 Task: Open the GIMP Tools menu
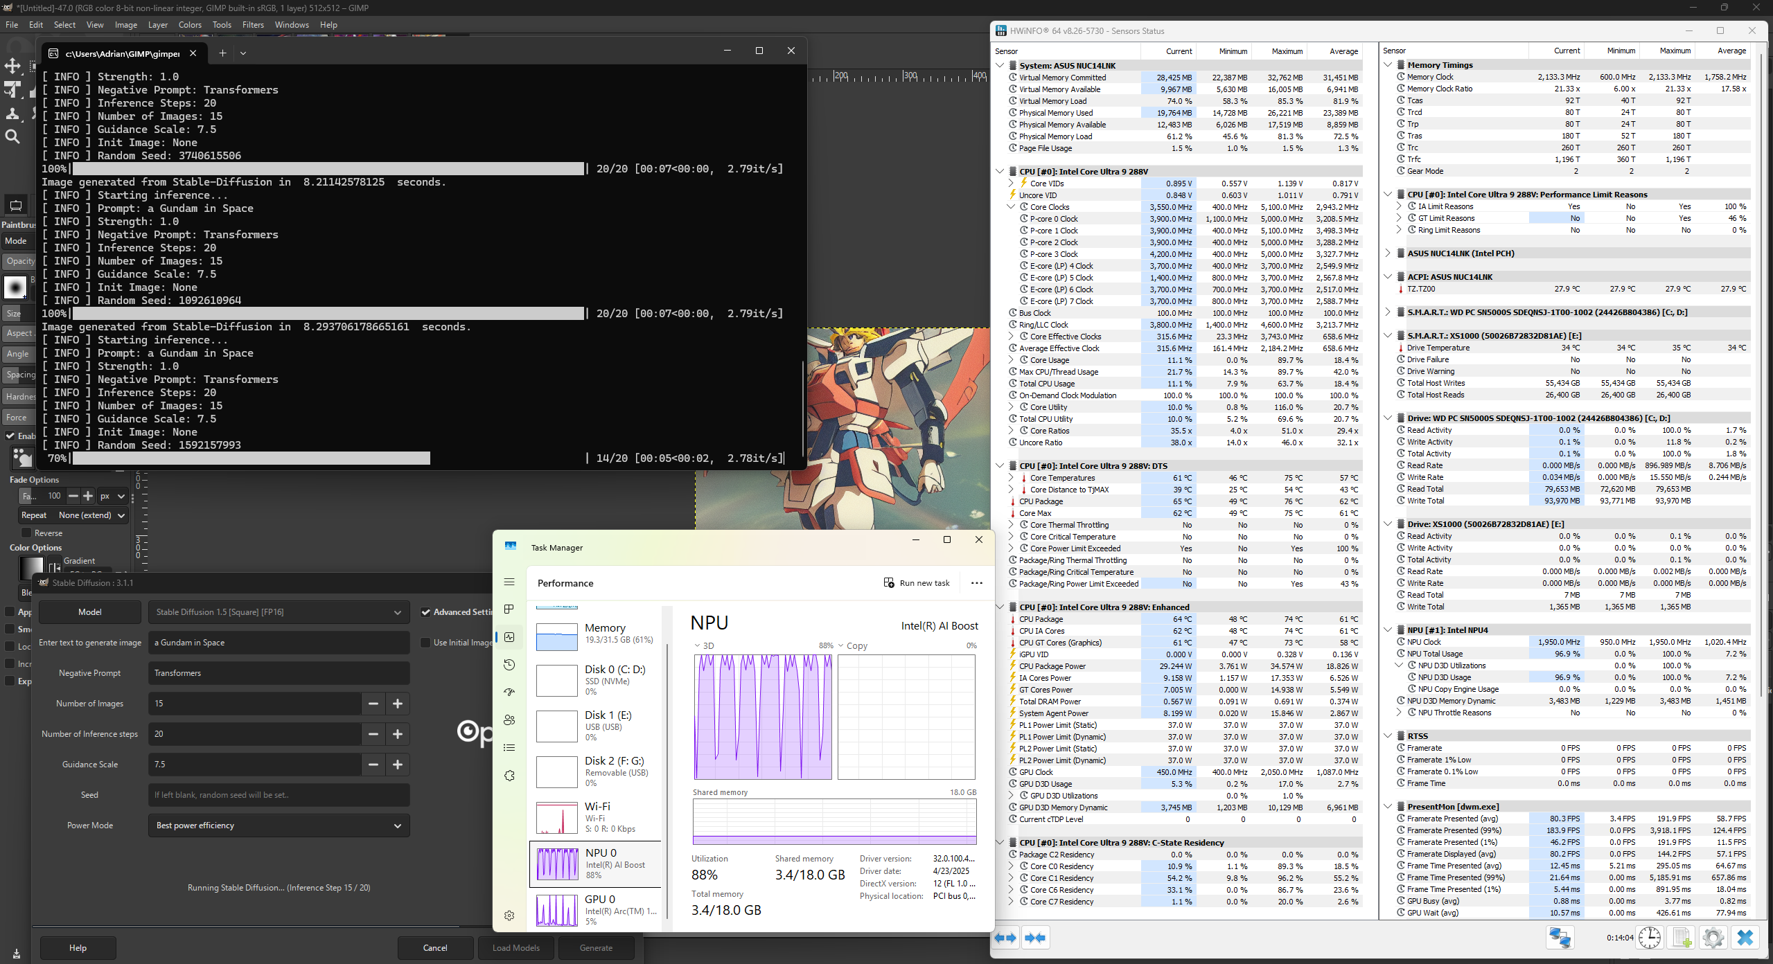pos(222,24)
